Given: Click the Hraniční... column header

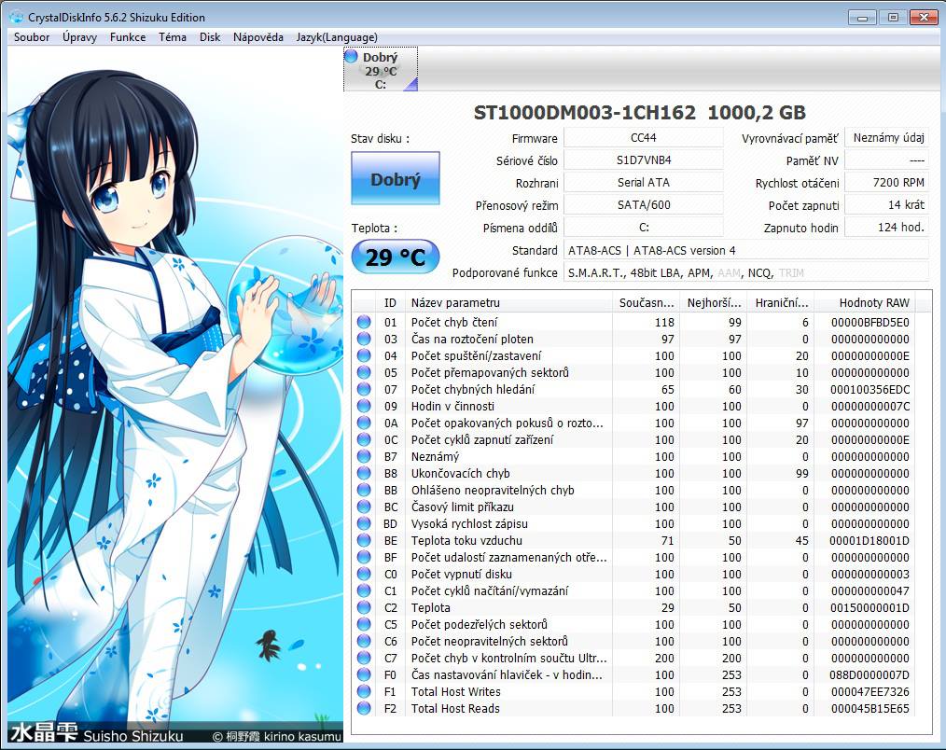Looking at the screenshot, I should coord(781,303).
